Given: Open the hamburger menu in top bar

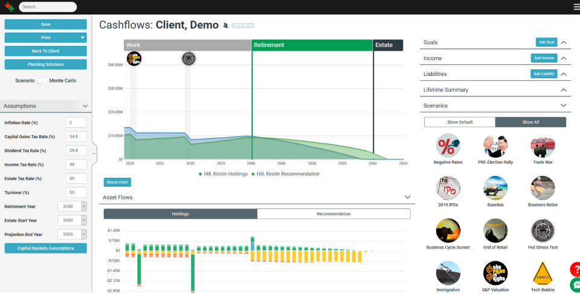Looking at the screenshot, I should 576,7.
